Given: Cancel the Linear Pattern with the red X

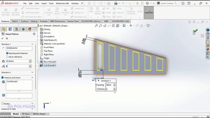Looking at the screenshot, I should tap(7, 39).
